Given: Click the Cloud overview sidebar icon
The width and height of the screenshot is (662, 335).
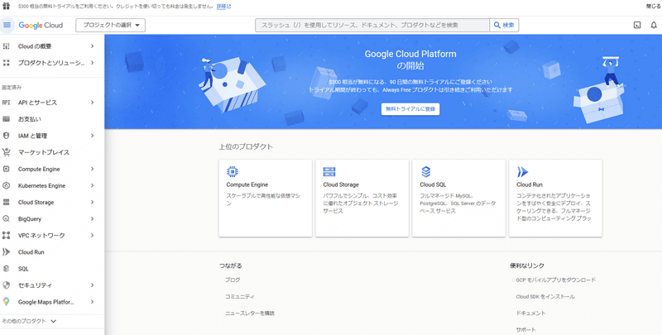Looking at the screenshot, I should click(7, 46).
